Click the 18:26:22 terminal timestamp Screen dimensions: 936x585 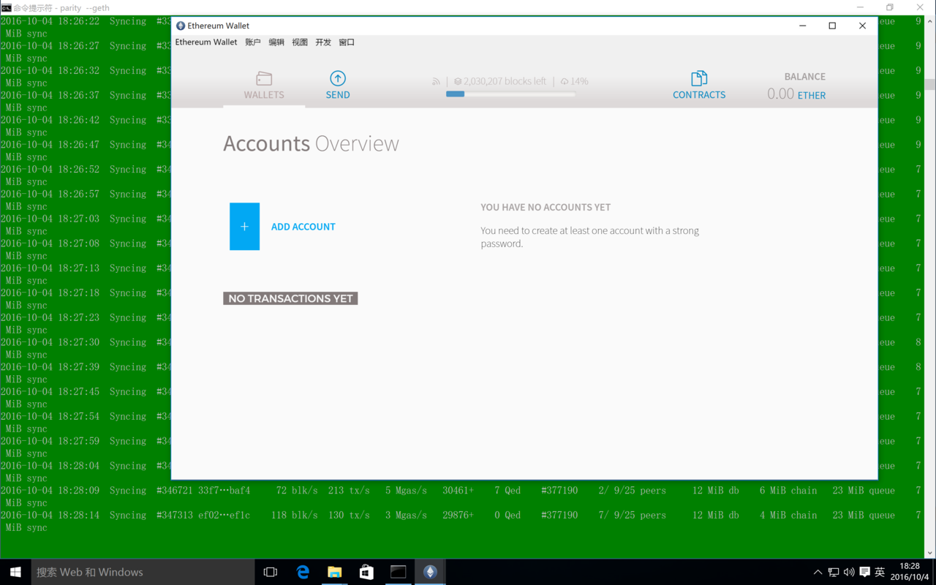(78, 21)
